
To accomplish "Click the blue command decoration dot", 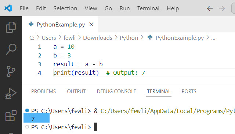I will click(27, 110).
